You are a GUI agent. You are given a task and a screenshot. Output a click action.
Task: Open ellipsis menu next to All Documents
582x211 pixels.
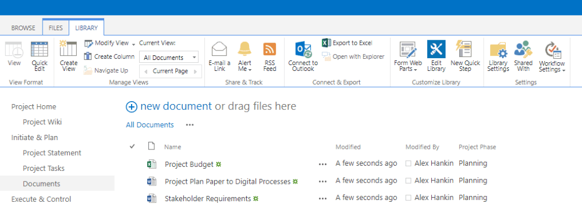(190, 125)
